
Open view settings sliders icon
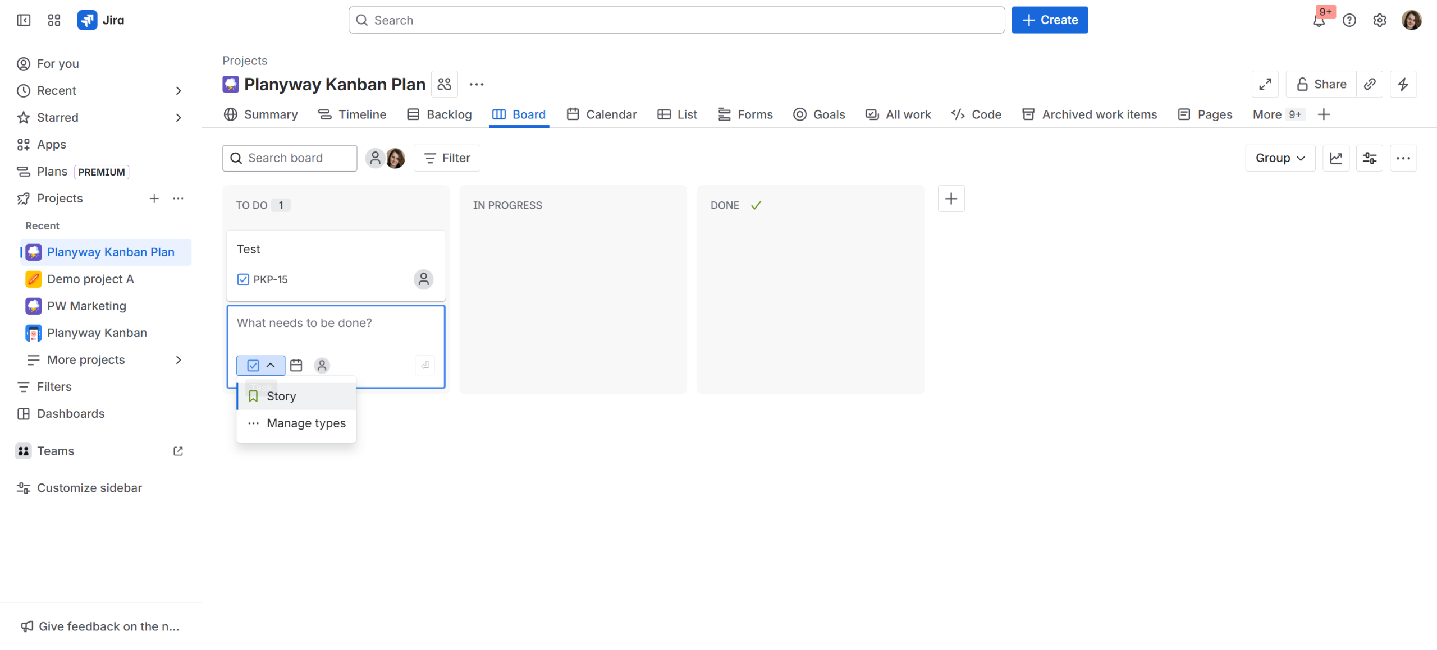pos(1369,158)
